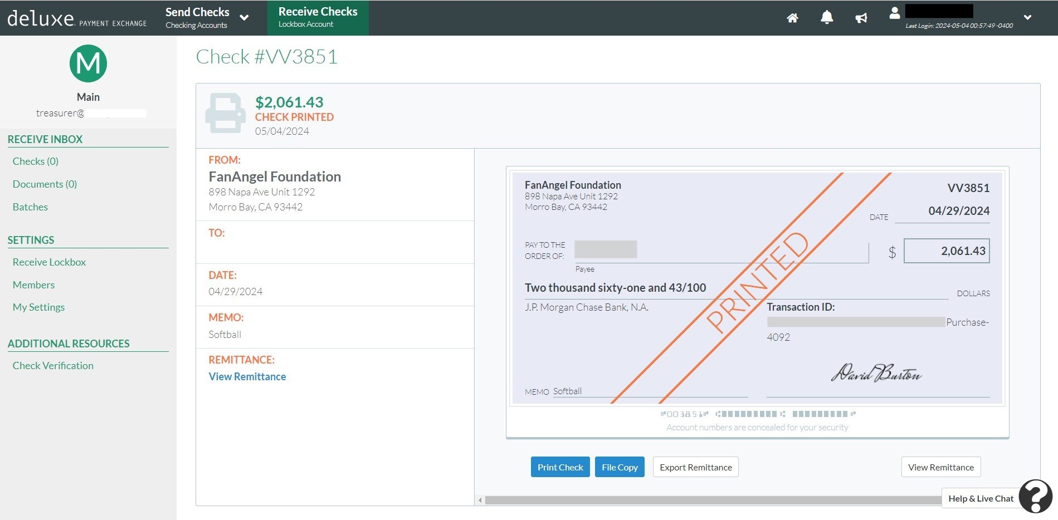1058x520 pixels.
Task: Click the File Copy button
Action: (x=619, y=467)
